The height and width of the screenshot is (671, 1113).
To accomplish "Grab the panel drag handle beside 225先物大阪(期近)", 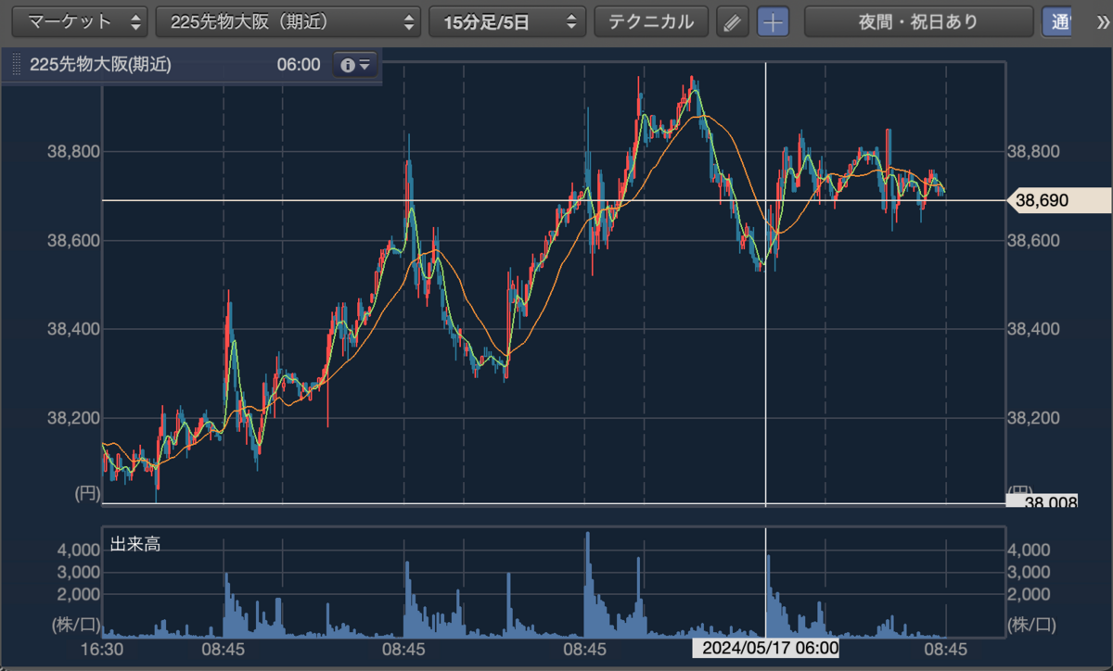I will pos(16,65).
